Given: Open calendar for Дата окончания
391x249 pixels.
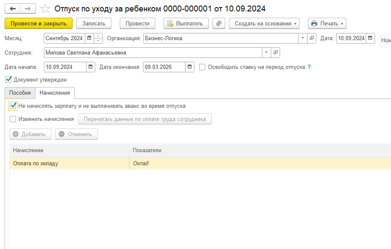Looking at the screenshot, I should click(189, 67).
